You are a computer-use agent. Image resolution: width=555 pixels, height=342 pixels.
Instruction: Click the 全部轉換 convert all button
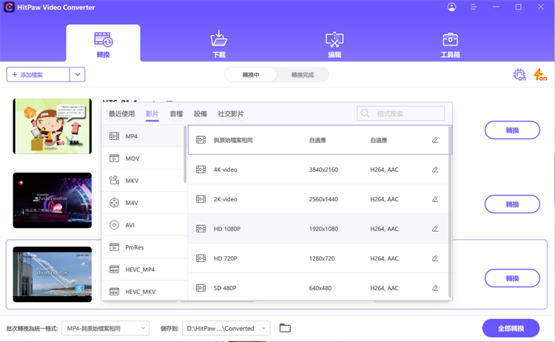[511, 329]
